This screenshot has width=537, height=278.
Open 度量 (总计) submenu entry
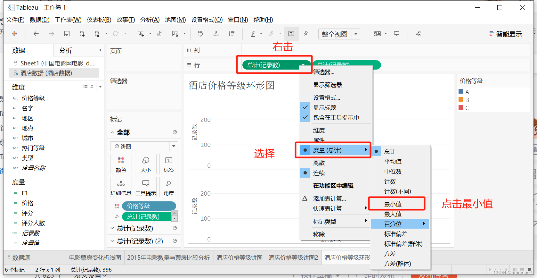click(x=335, y=150)
